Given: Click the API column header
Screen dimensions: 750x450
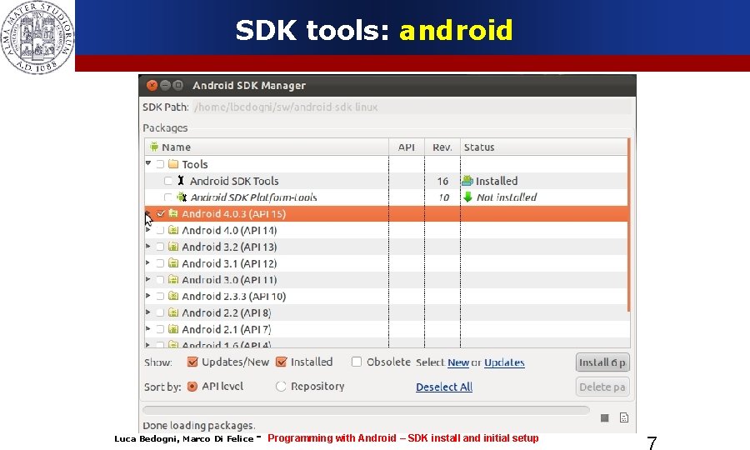Looking at the screenshot, I should tap(407, 147).
